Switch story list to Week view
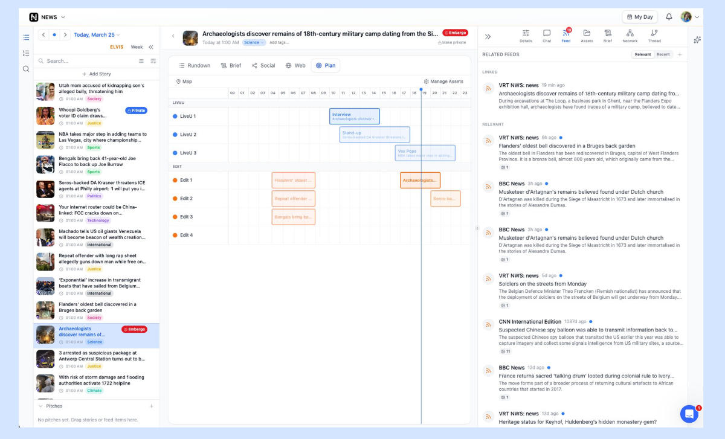725x439 pixels. 137,47
